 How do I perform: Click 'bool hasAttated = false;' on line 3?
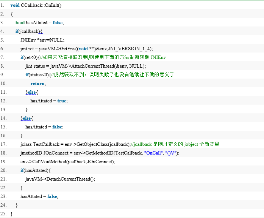[40, 23]
